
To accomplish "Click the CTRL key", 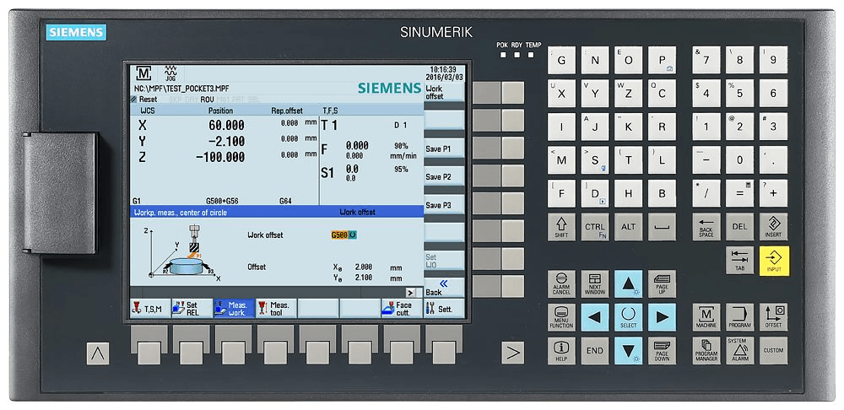I will 595,227.
